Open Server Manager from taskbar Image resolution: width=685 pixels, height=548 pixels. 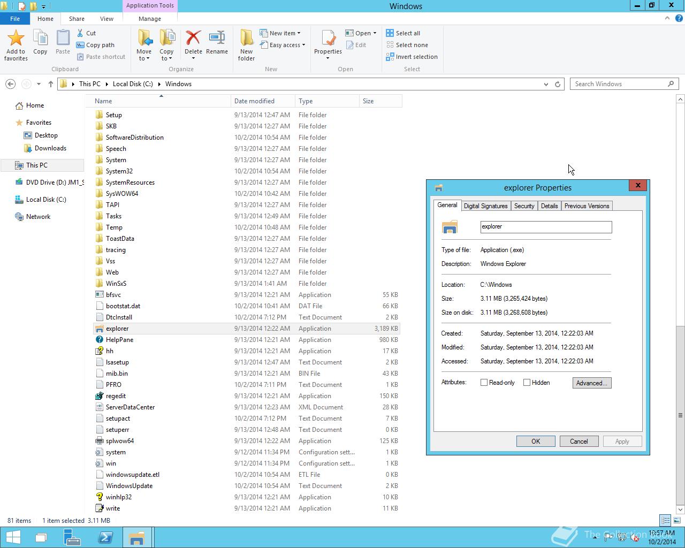[x=72, y=537]
